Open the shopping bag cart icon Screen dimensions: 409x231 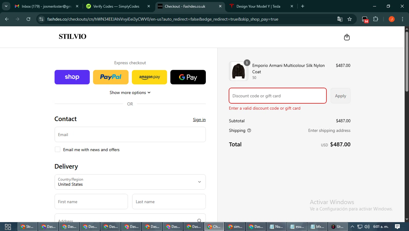tap(347, 37)
